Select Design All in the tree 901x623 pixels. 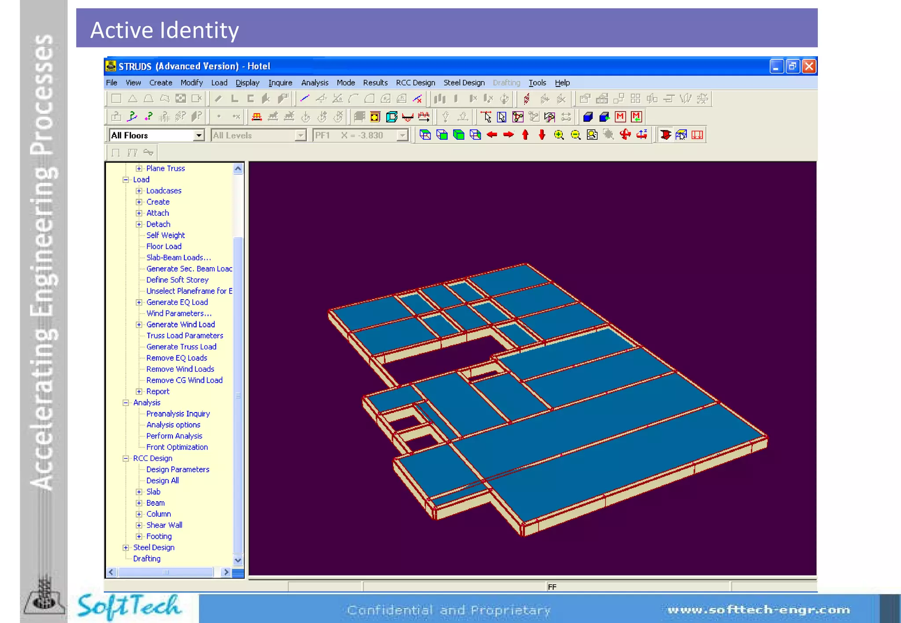click(x=162, y=481)
